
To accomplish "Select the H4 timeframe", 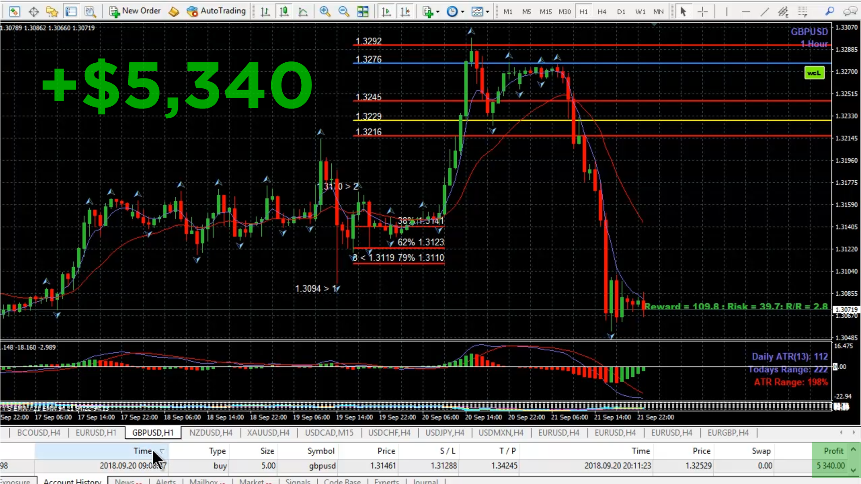I will tap(602, 12).
